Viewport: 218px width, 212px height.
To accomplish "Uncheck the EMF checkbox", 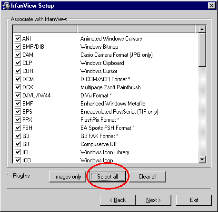I will [18, 104].
